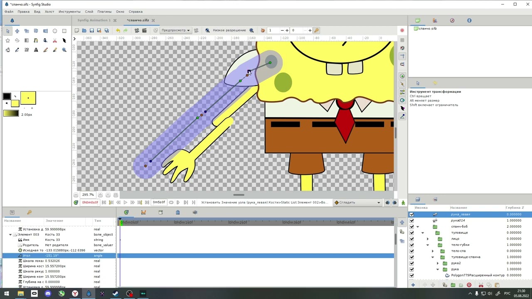Select the Star tool

pyautogui.click(x=7, y=40)
